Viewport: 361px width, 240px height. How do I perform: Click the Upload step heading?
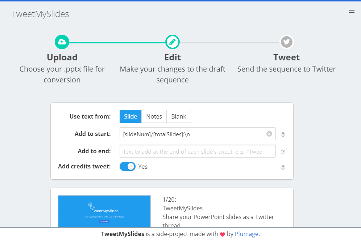tap(62, 57)
